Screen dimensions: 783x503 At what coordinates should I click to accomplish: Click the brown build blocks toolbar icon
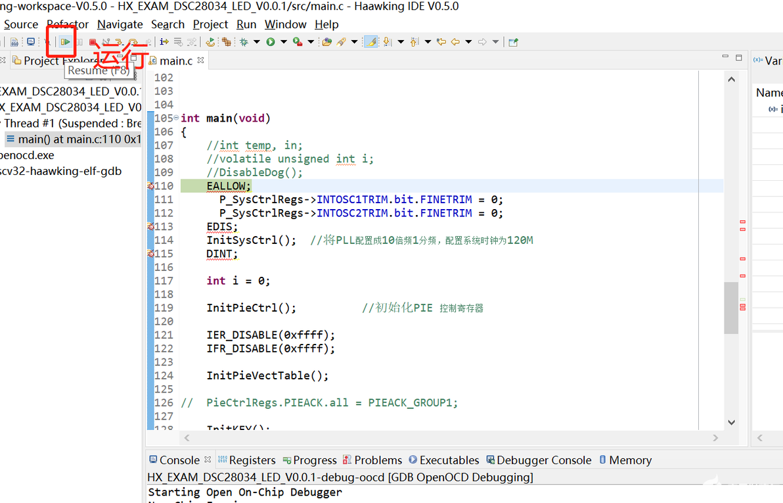pos(226,42)
